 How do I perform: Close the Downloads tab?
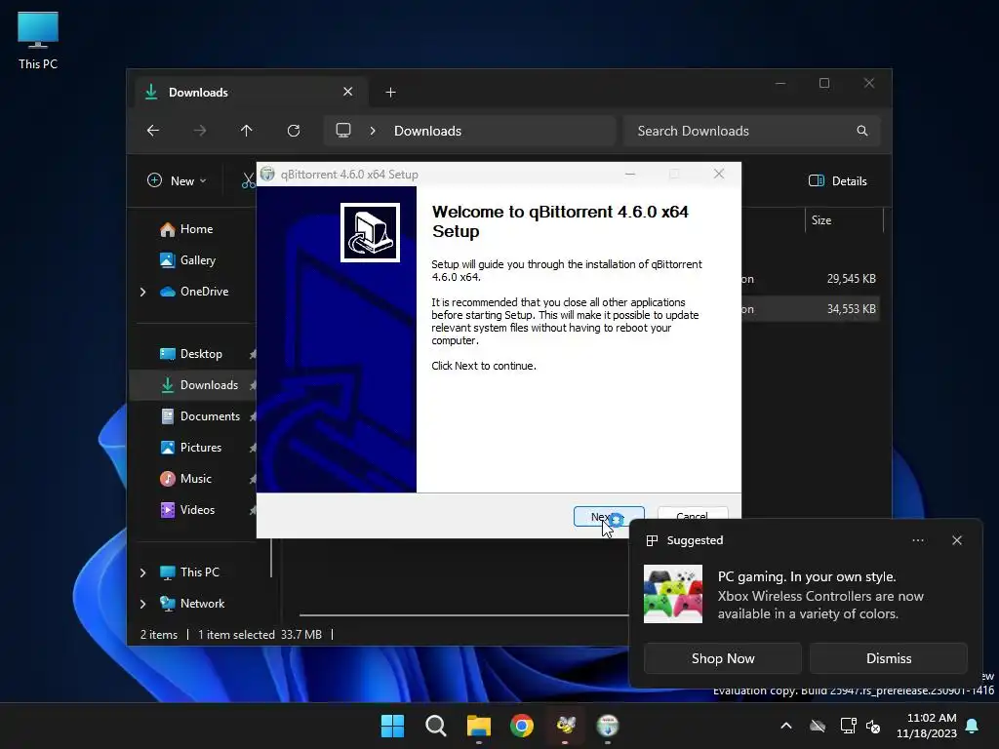coord(348,92)
